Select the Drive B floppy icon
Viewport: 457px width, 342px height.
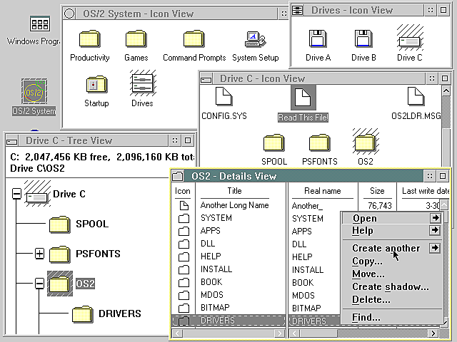tap(363, 38)
